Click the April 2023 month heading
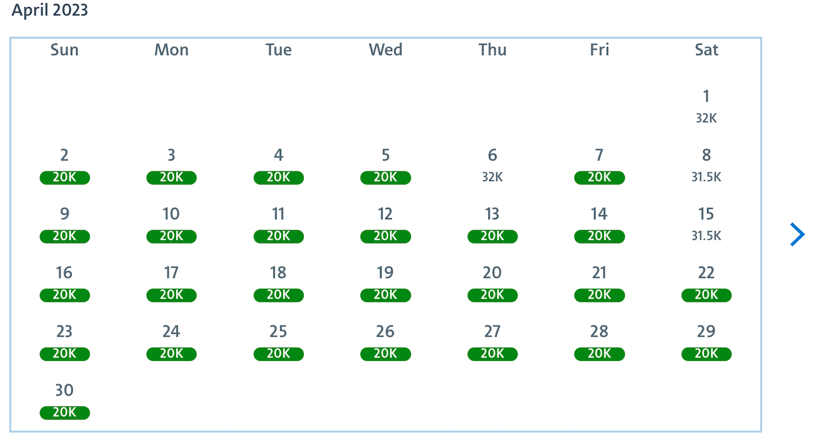 click(x=50, y=10)
